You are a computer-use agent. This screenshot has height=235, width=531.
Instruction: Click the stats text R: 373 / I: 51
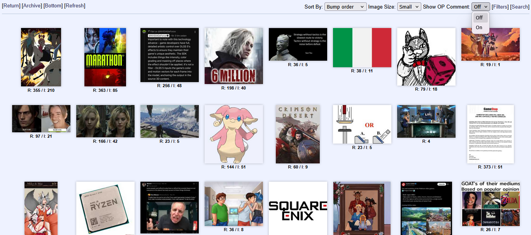pos(490,167)
